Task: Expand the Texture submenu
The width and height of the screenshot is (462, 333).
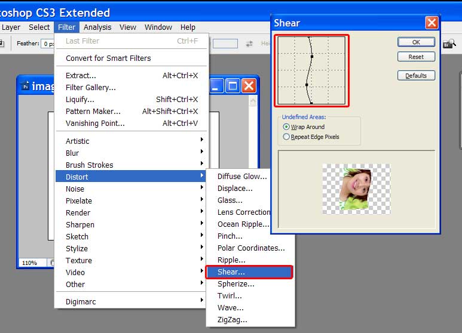Action: click(x=131, y=261)
